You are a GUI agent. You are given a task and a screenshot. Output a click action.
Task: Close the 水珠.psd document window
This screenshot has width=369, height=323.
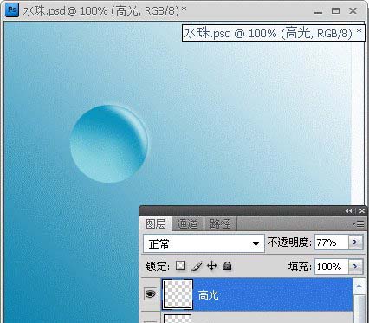(x=353, y=11)
